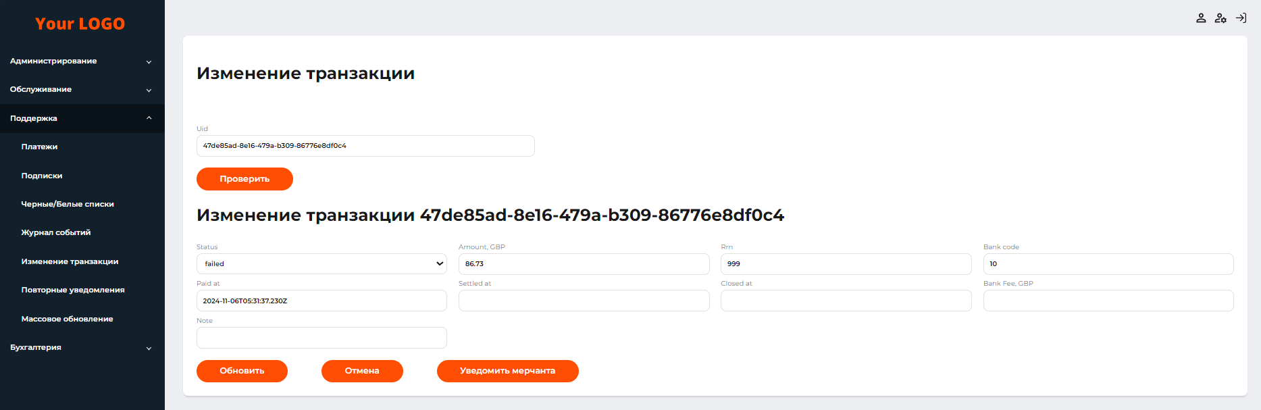Open the user settings gear icon

1220,18
